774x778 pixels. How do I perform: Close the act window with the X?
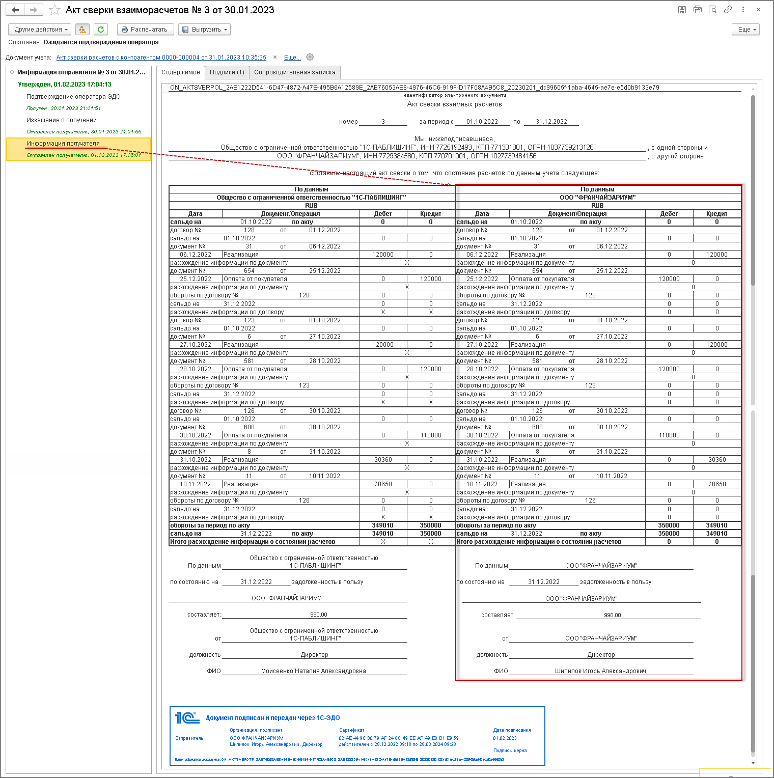758,10
